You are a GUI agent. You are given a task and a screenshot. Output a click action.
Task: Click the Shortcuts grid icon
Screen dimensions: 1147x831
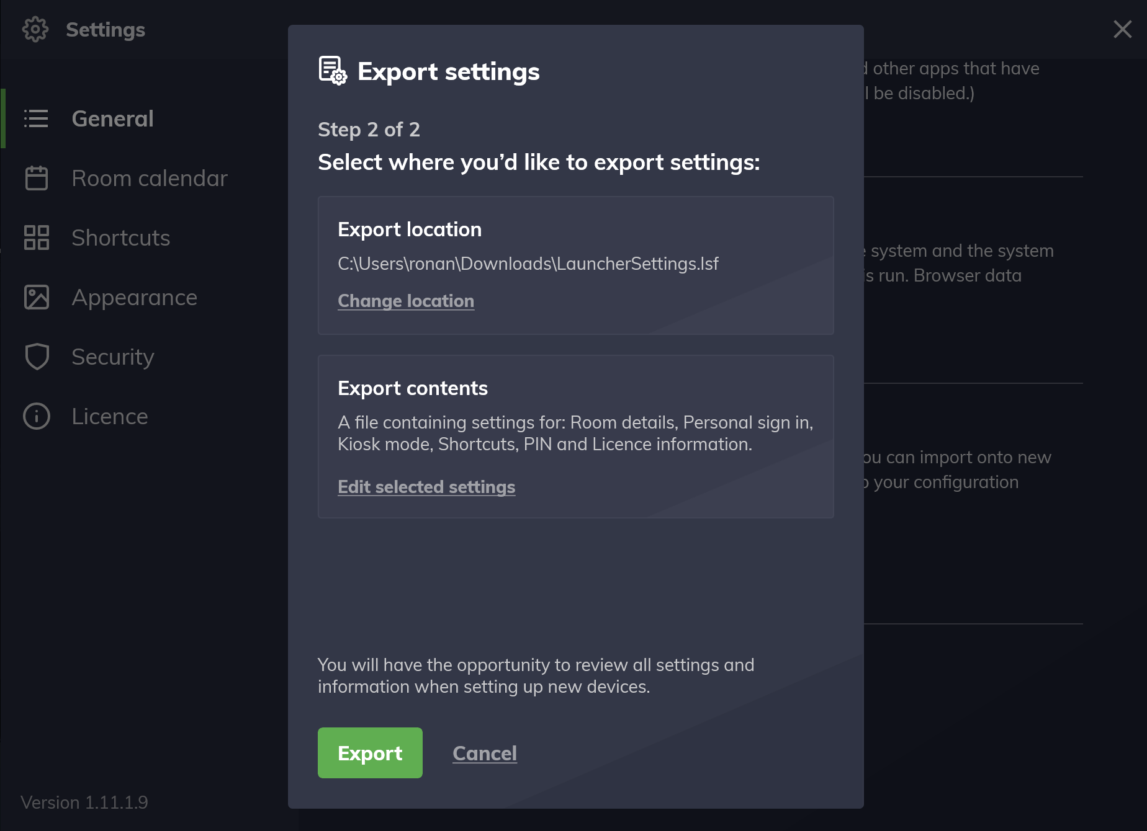[37, 238]
